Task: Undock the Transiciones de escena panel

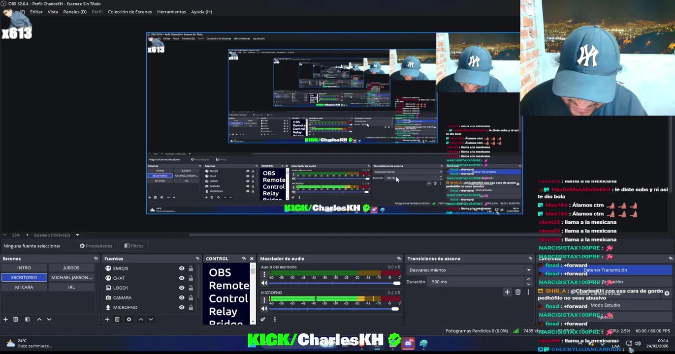Action: pos(530,259)
